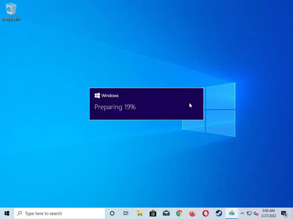Open the Mail app on the taskbar
The width and height of the screenshot is (293, 219).
(x=166, y=213)
